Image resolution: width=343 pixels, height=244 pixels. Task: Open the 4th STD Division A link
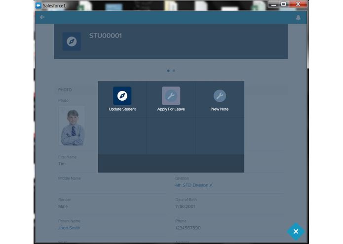point(194,185)
